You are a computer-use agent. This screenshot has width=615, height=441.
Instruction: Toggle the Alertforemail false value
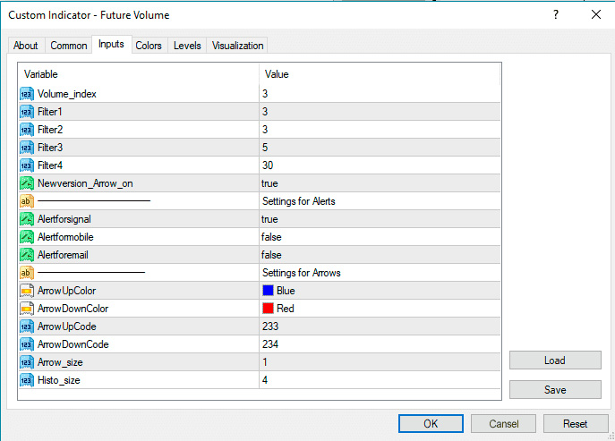click(x=271, y=255)
